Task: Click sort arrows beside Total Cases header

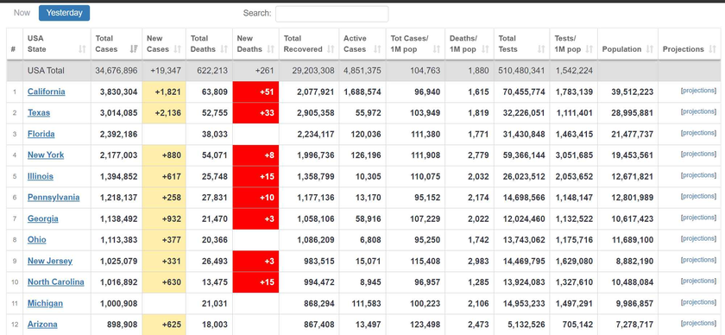Action: [134, 49]
